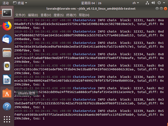Open the clock showing 星期四 04:26
The height and width of the screenshot is (126, 168).
[91, 3]
